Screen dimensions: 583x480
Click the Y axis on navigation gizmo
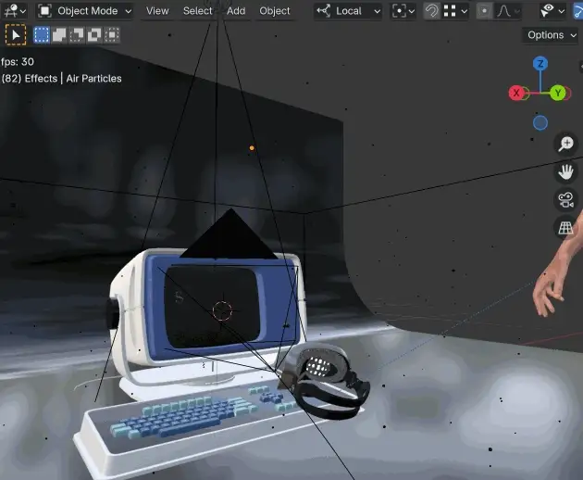click(x=558, y=93)
